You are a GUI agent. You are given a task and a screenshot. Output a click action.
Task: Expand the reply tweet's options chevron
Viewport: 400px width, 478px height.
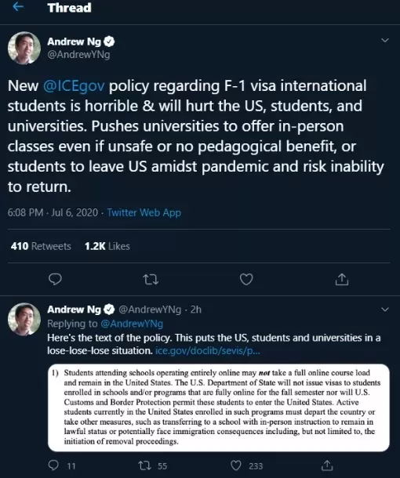[x=385, y=310]
